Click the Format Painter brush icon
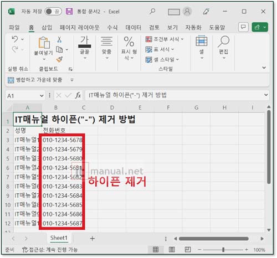The height and width of the screenshot is (258, 277). (x=59, y=59)
